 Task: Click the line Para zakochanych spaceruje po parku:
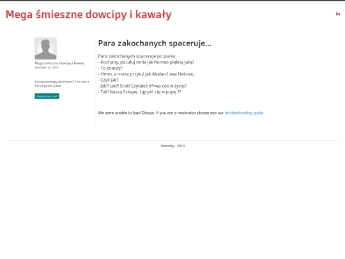click(137, 56)
